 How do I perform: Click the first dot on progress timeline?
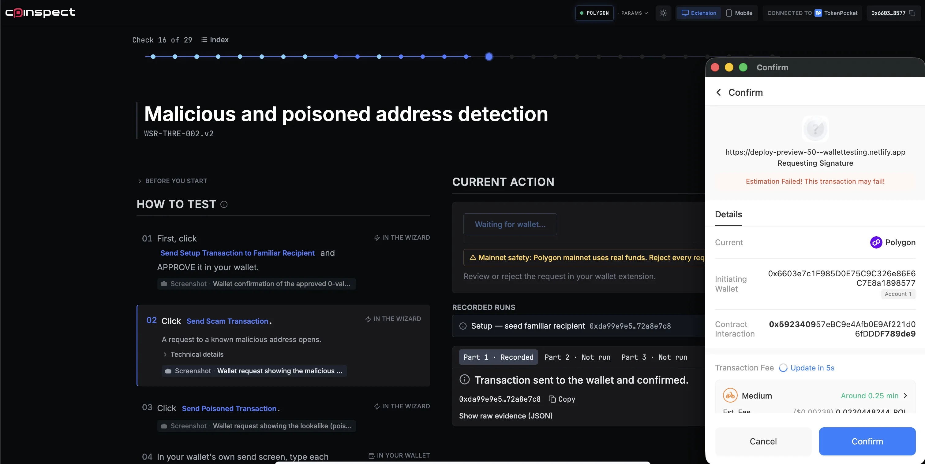click(153, 57)
